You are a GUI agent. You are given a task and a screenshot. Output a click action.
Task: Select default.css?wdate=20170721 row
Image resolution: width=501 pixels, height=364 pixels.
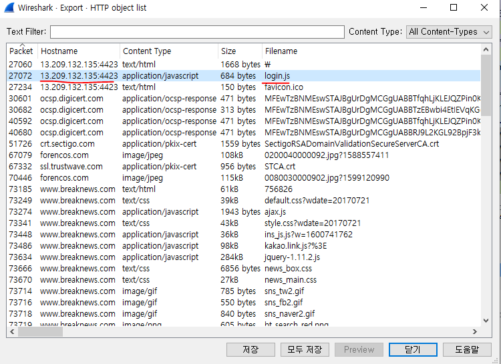(243, 201)
